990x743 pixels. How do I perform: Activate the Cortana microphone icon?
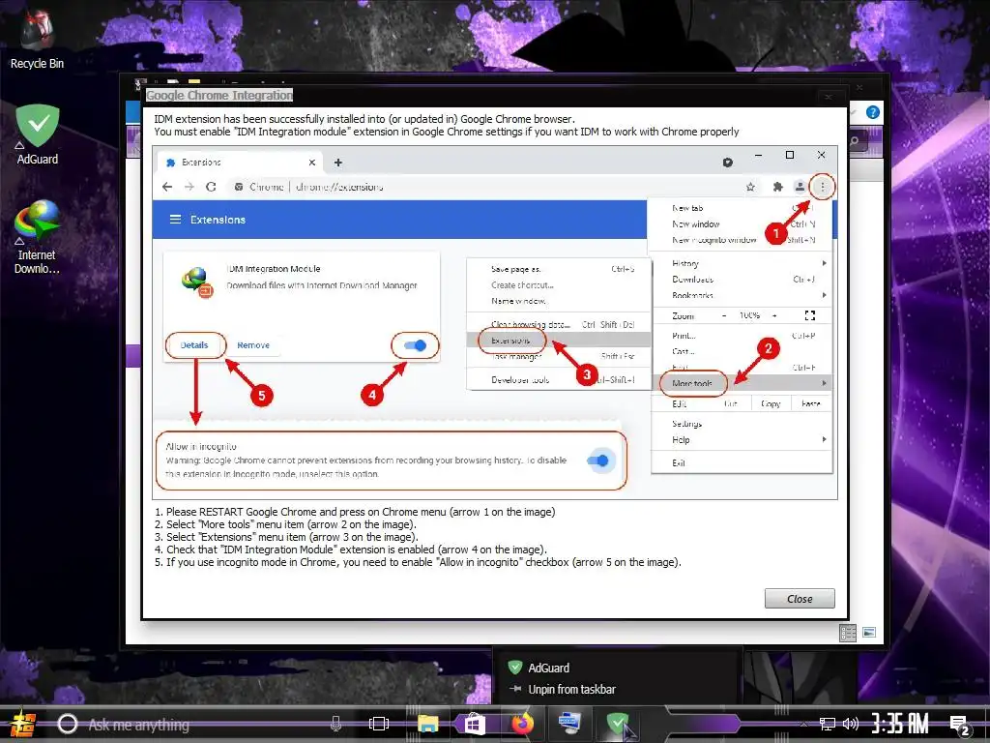click(x=335, y=724)
